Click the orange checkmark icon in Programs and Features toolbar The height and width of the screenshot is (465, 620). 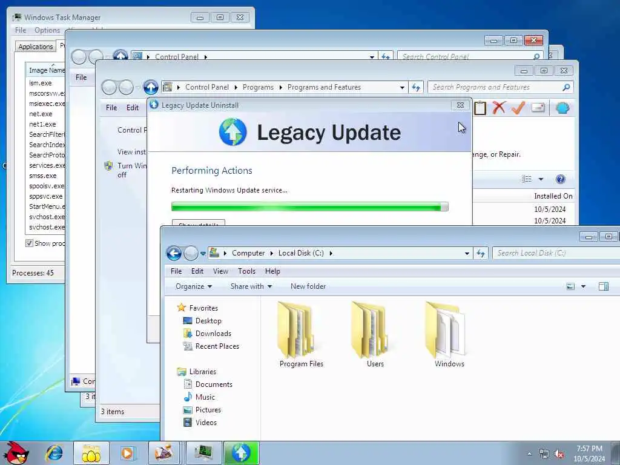(518, 107)
